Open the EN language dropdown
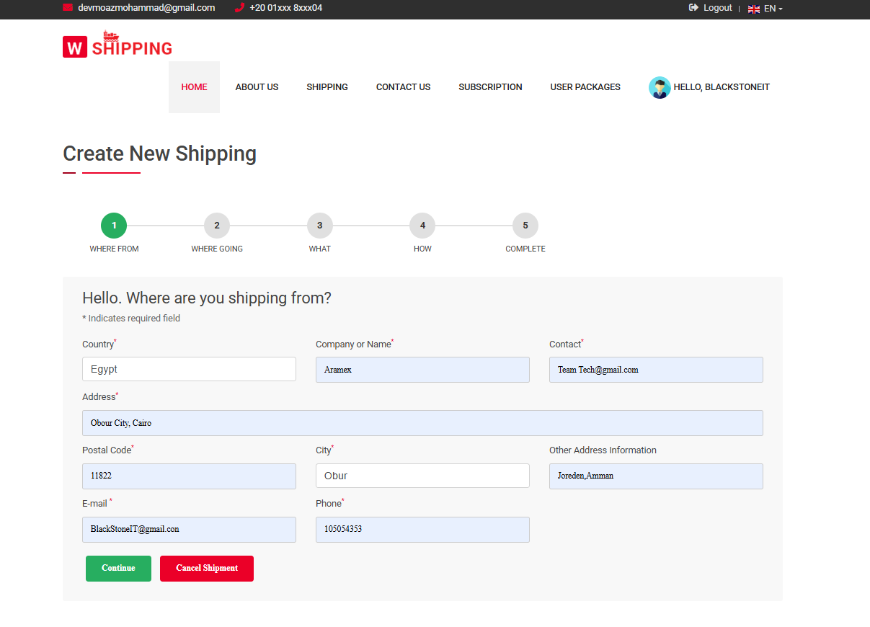This screenshot has width=870, height=627. click(773, 9)
